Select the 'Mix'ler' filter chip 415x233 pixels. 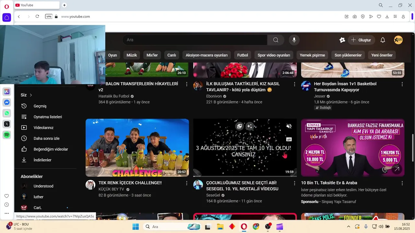(x=152, y=55)
